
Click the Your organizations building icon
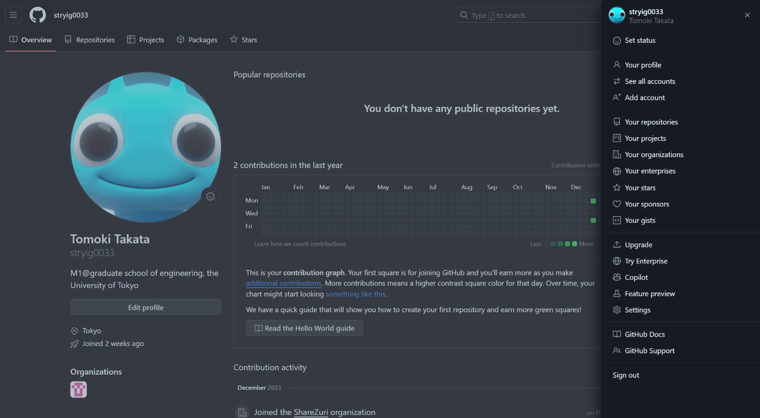point(617,155)
